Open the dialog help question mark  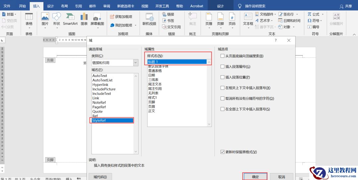(x=275, y=41)
